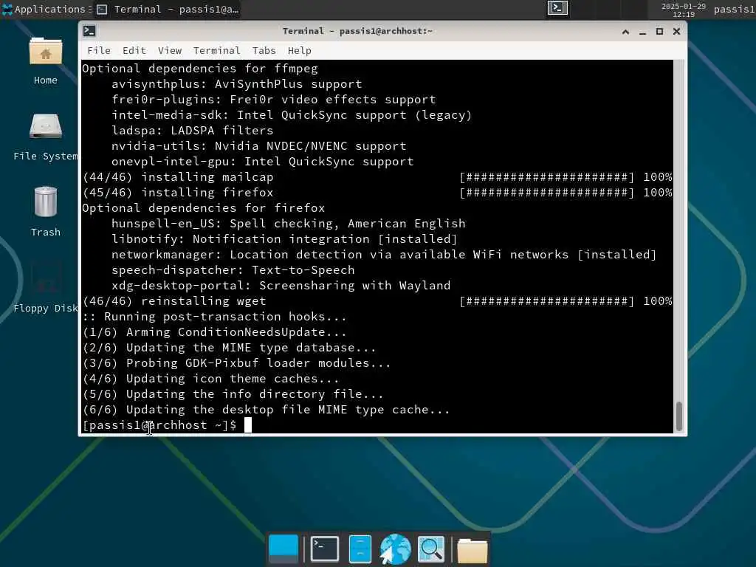The width and height of the screenshot is (756, 567).
Task: Open the File menu
Action: (99, 51)
